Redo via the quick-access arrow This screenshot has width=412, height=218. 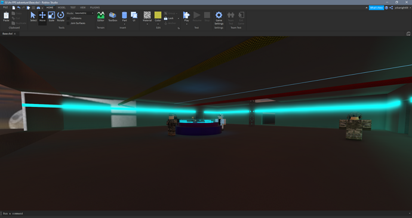click(x=23, y=8)
